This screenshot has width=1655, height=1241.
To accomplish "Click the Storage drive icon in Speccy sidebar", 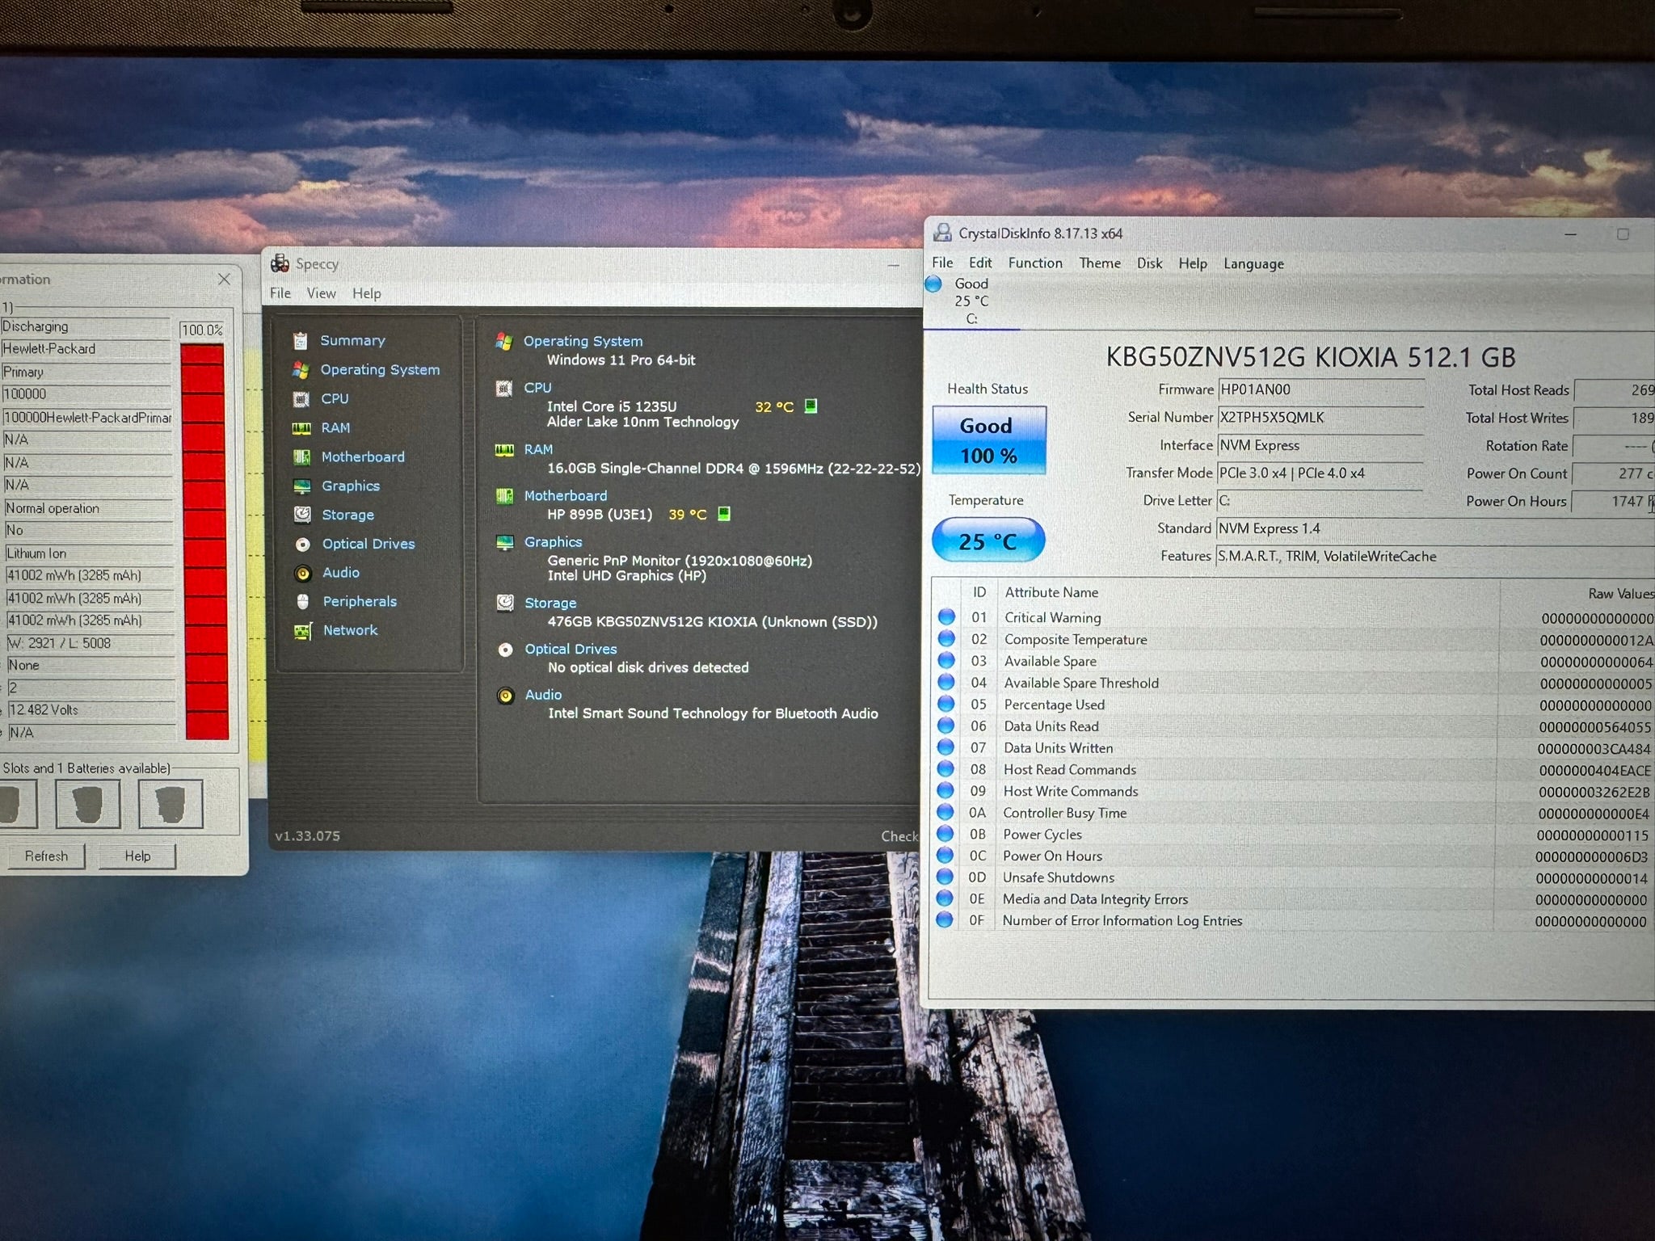I will pos(302,515).
